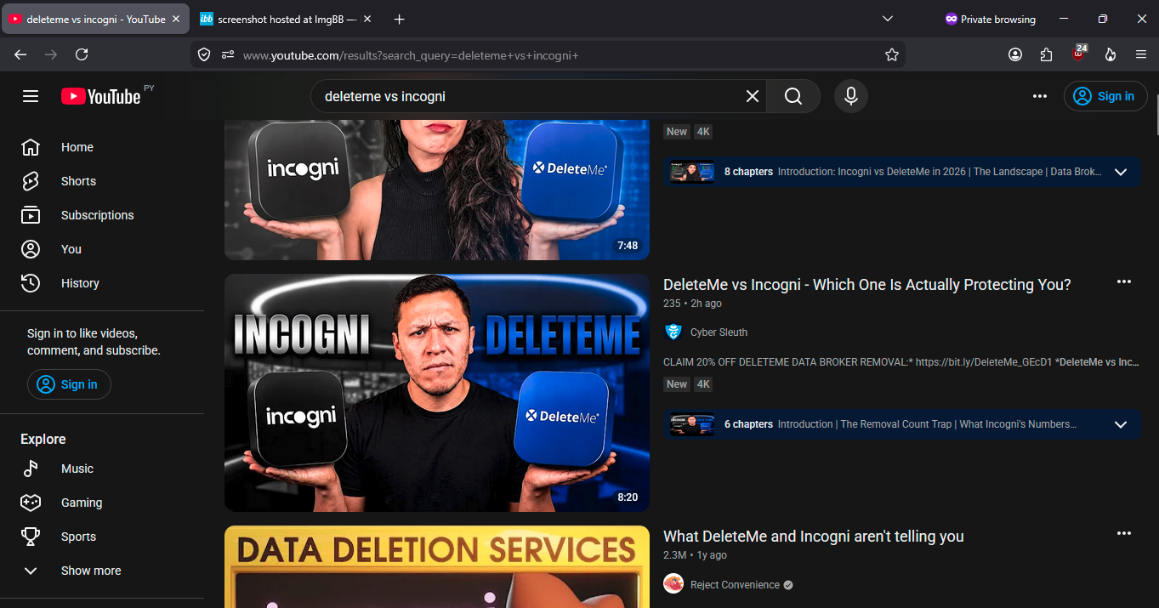The height and width of the screenshot is (608, 1159).
Task: Click the flame forget-data icon in the toolbar
Action: click(1110, 54)
